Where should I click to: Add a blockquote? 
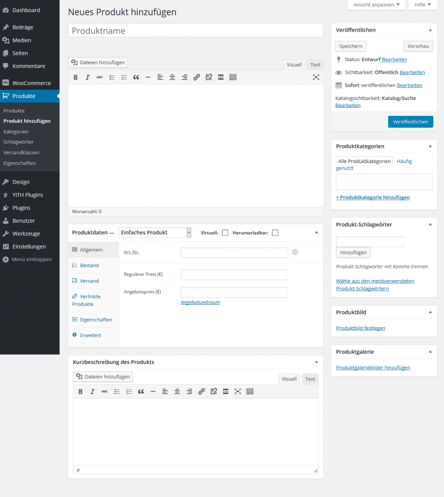point(136,77)
